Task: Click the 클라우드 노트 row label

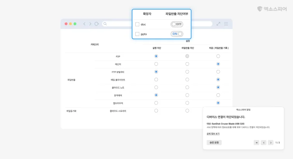Action: click(118, 88)
